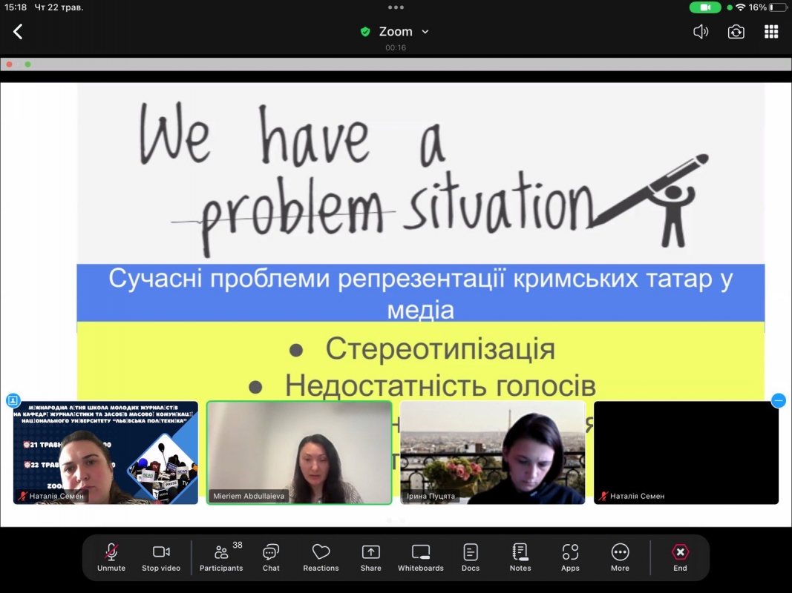Open the Zoom meeting info dropdown

[x=424, y=31]
